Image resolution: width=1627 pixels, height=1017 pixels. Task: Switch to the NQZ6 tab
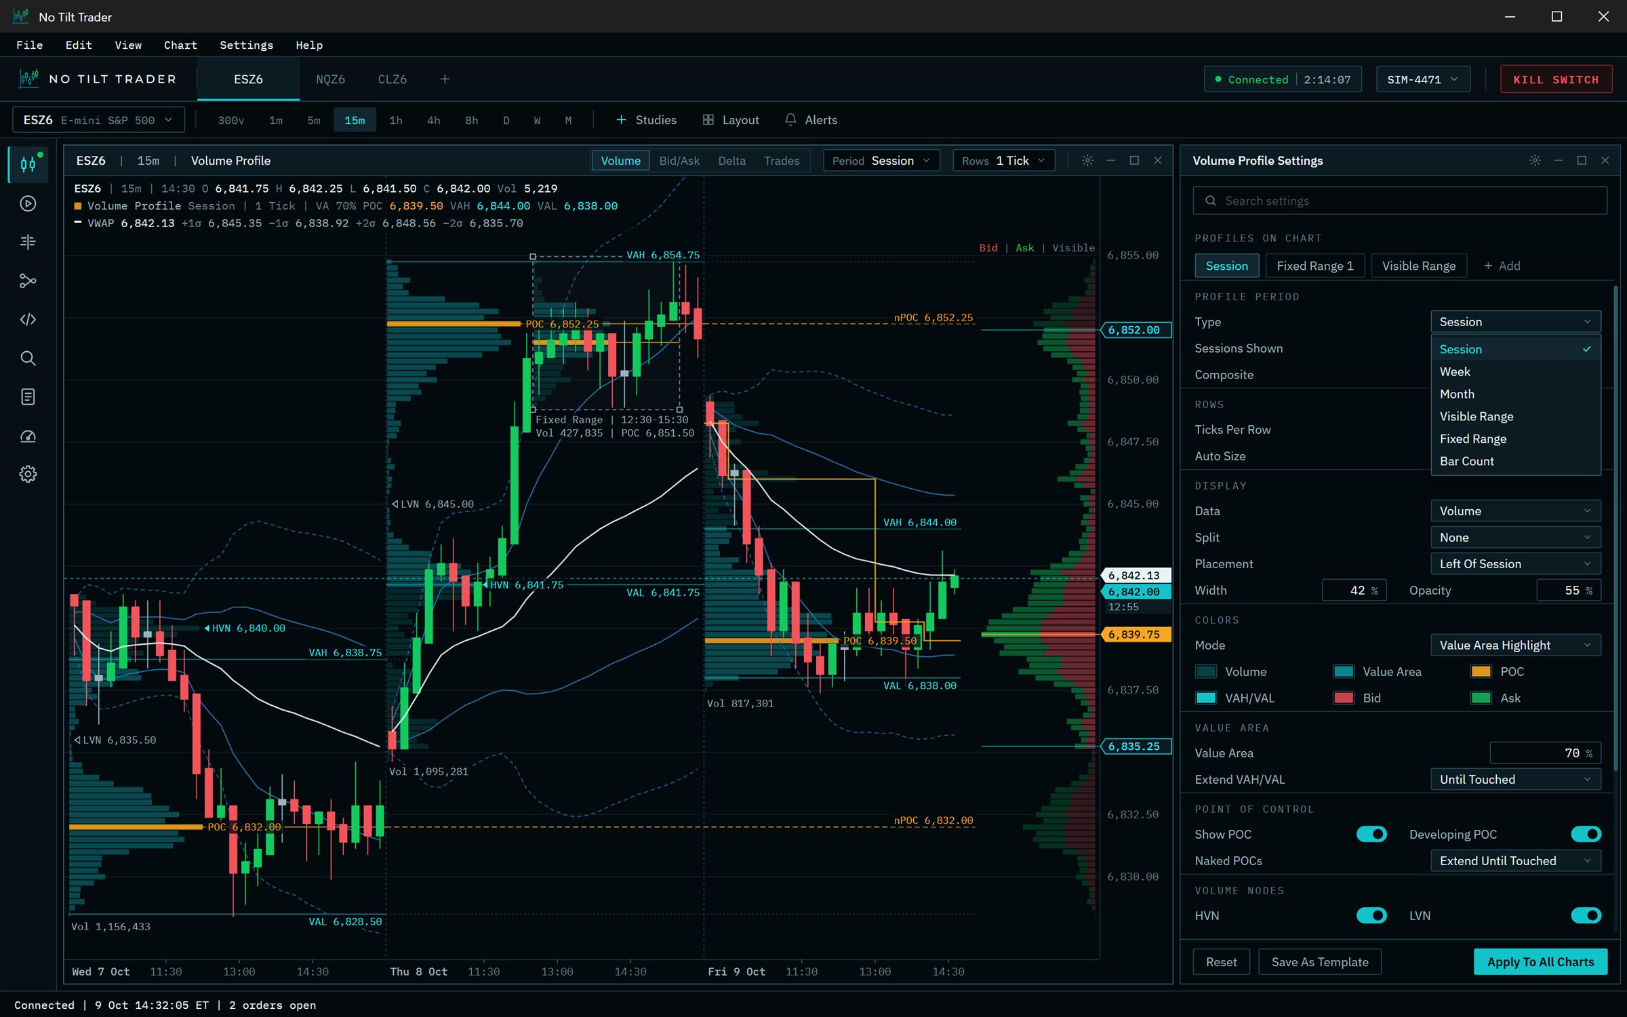point(331,79)
